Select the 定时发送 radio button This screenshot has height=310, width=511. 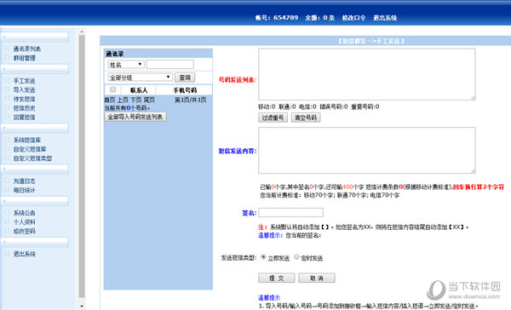pyautogui.click(x=296, y=257)
